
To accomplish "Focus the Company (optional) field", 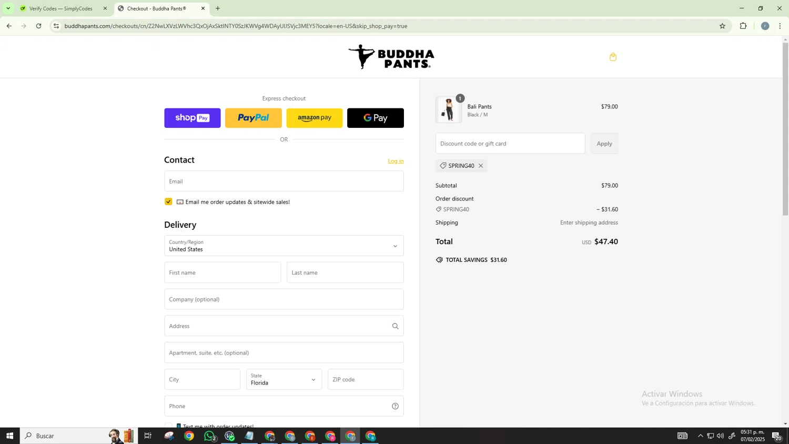I will [x=284, y=299].
